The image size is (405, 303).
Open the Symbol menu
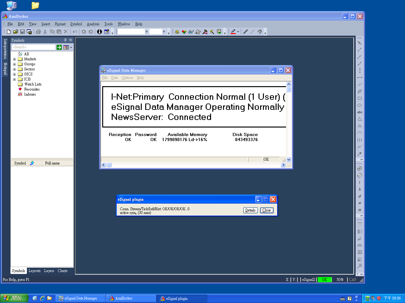76,24
